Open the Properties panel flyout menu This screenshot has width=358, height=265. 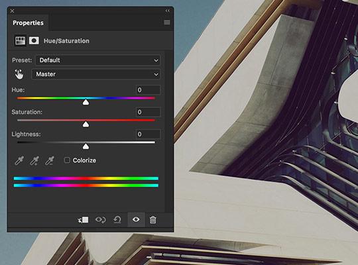click(167, 22)
